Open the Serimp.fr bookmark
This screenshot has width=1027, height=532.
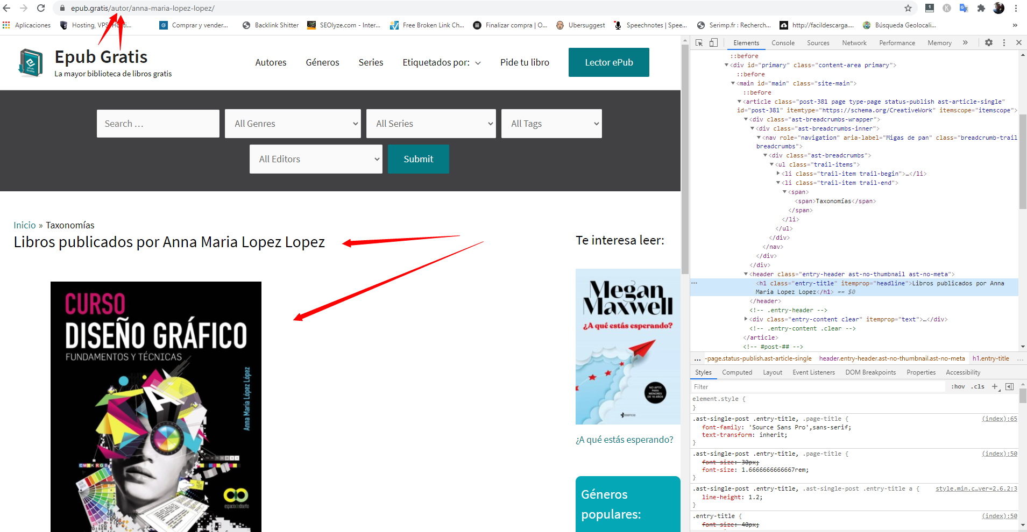[734, 25]
